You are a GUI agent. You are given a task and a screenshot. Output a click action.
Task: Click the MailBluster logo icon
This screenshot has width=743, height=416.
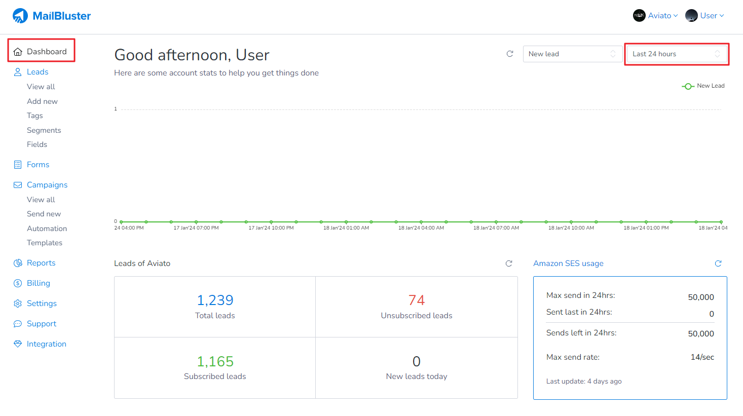(20, 16)
